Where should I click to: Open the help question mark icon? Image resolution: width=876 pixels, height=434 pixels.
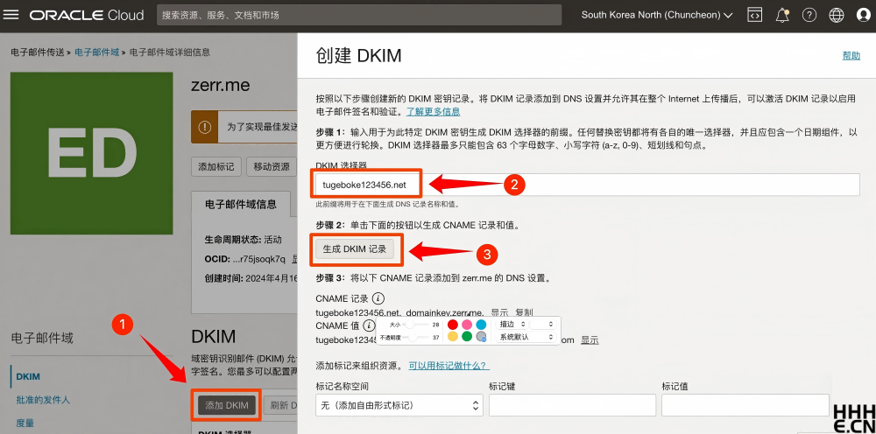click(x=809, y=15)
